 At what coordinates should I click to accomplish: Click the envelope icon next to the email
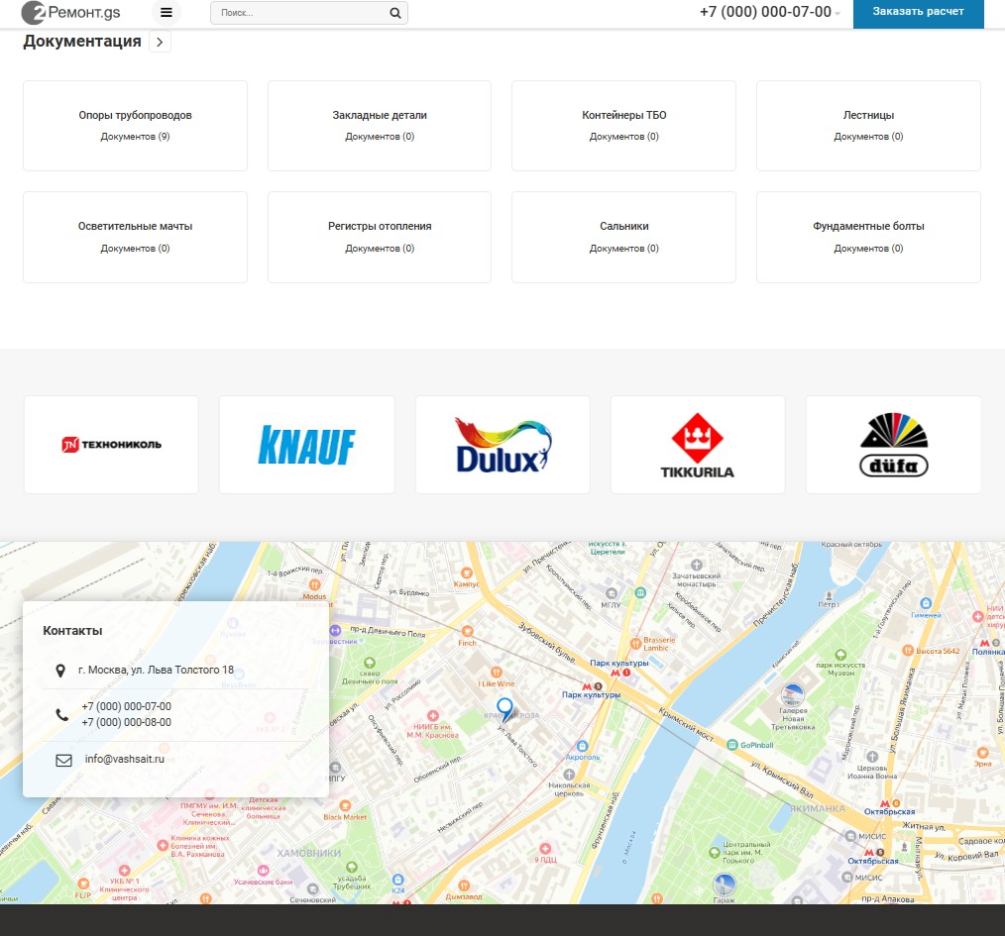click(x=63, y=760)
